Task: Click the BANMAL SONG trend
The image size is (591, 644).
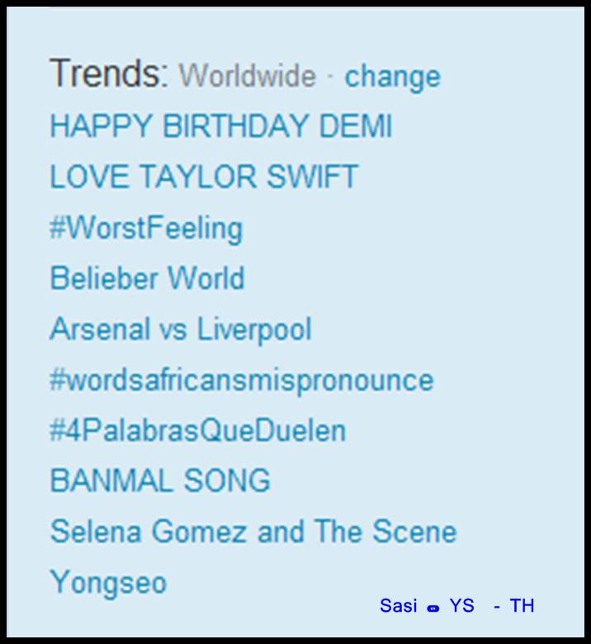Action: click(x=160, y=481)
